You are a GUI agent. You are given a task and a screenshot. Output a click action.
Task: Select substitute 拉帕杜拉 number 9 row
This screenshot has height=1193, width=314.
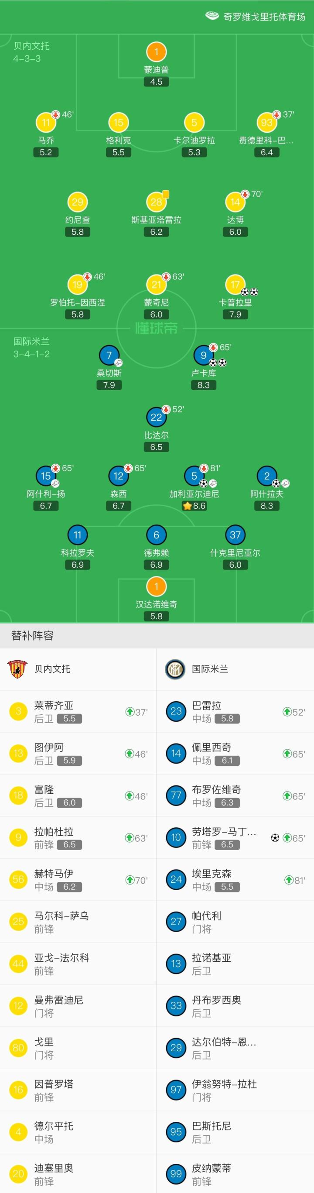78,838
